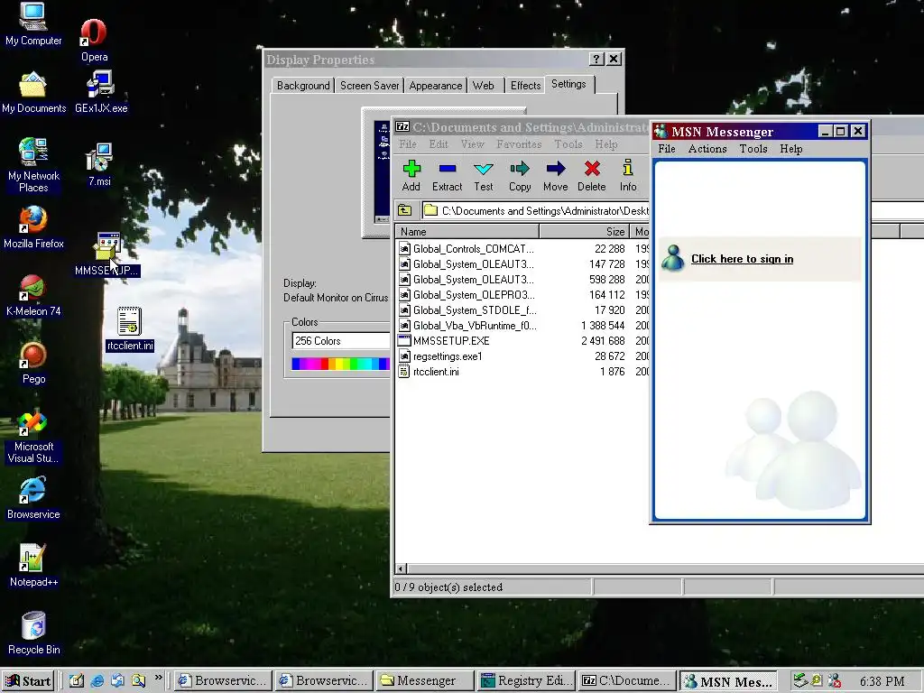Select the Mozilla Firefox desktop shortcut
924x693 pixels.
point(33,227)
